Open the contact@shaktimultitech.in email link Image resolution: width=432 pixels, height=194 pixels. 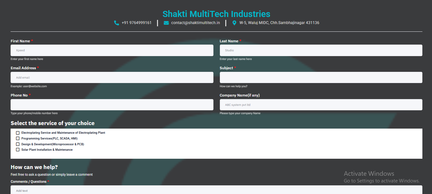tap(195, 23)
